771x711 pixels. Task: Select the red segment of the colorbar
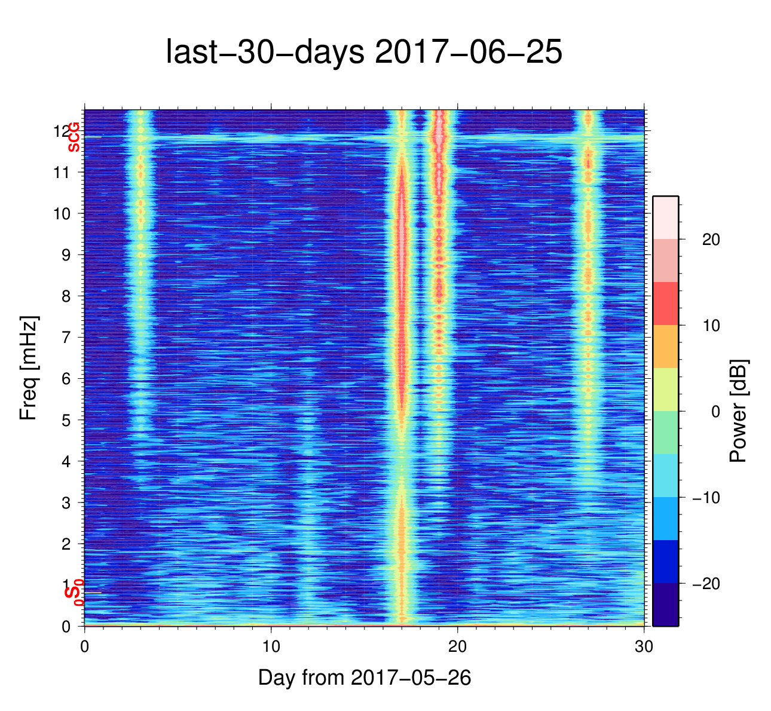[665, 304]
